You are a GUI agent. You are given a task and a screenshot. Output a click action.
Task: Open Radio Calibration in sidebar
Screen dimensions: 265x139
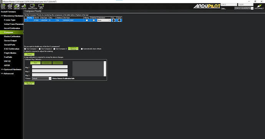point(12,36)
